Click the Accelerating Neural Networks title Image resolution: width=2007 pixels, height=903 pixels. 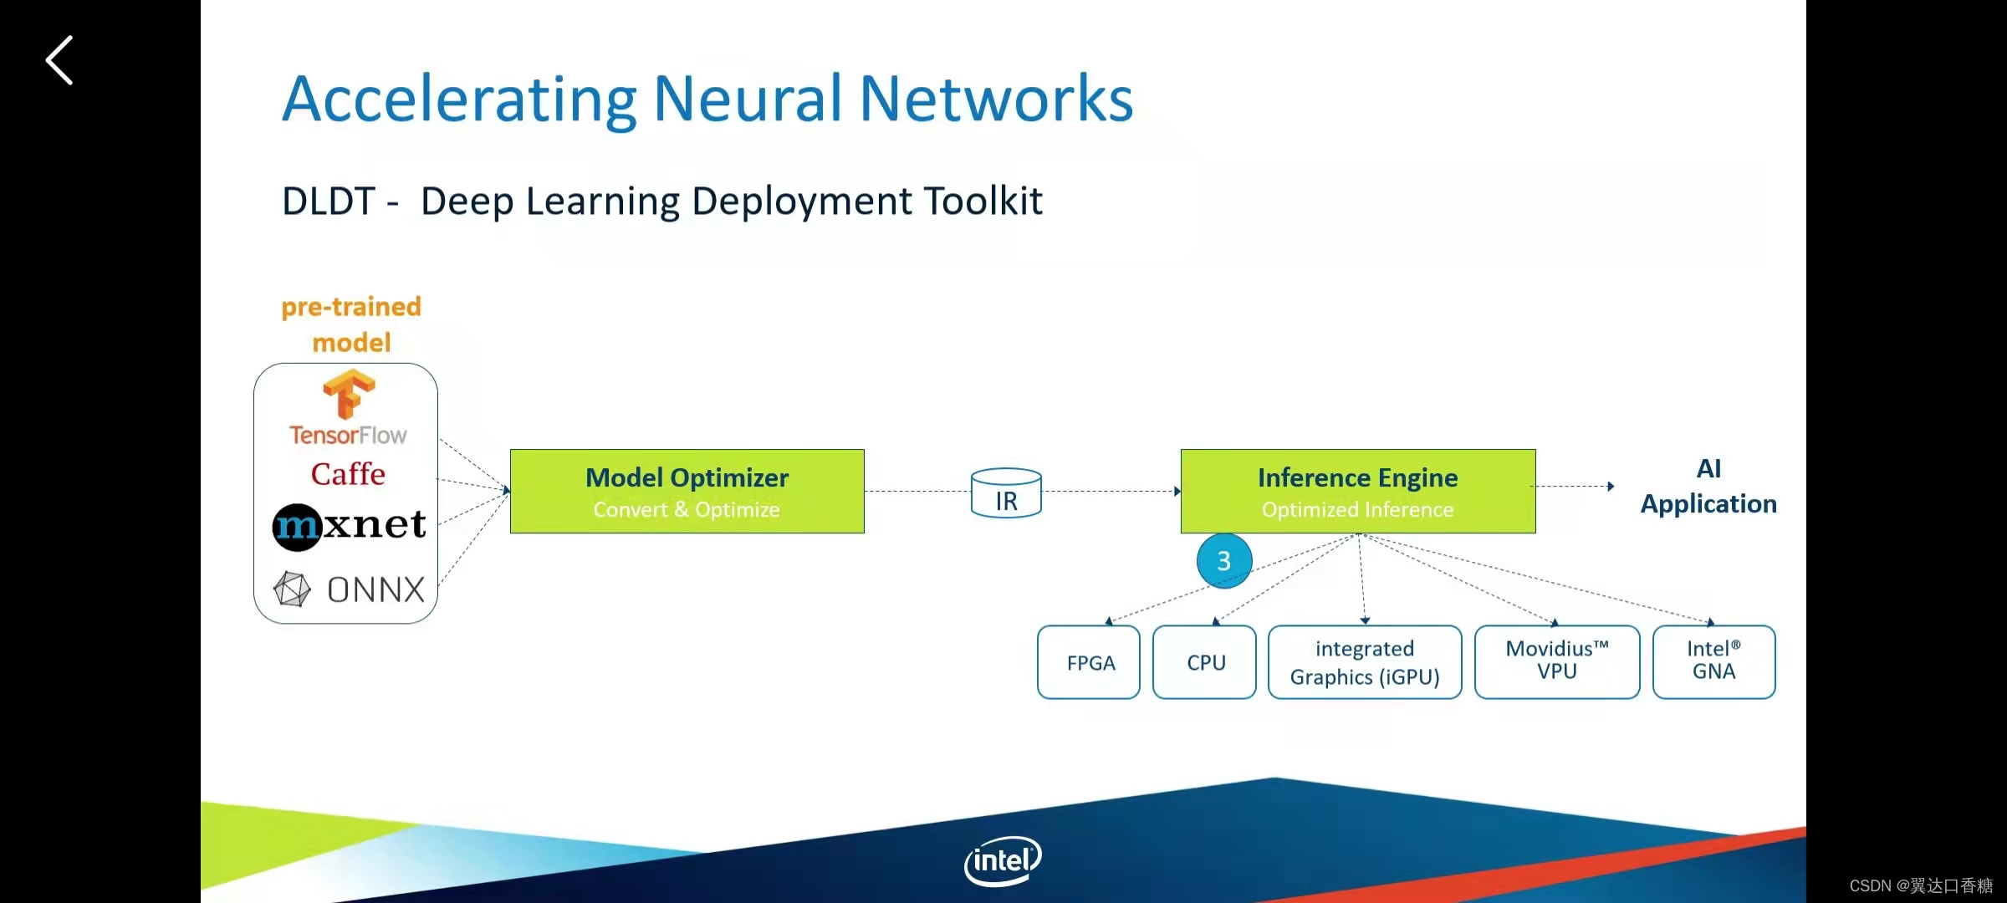pyautogui.click(x=707, y=99)
